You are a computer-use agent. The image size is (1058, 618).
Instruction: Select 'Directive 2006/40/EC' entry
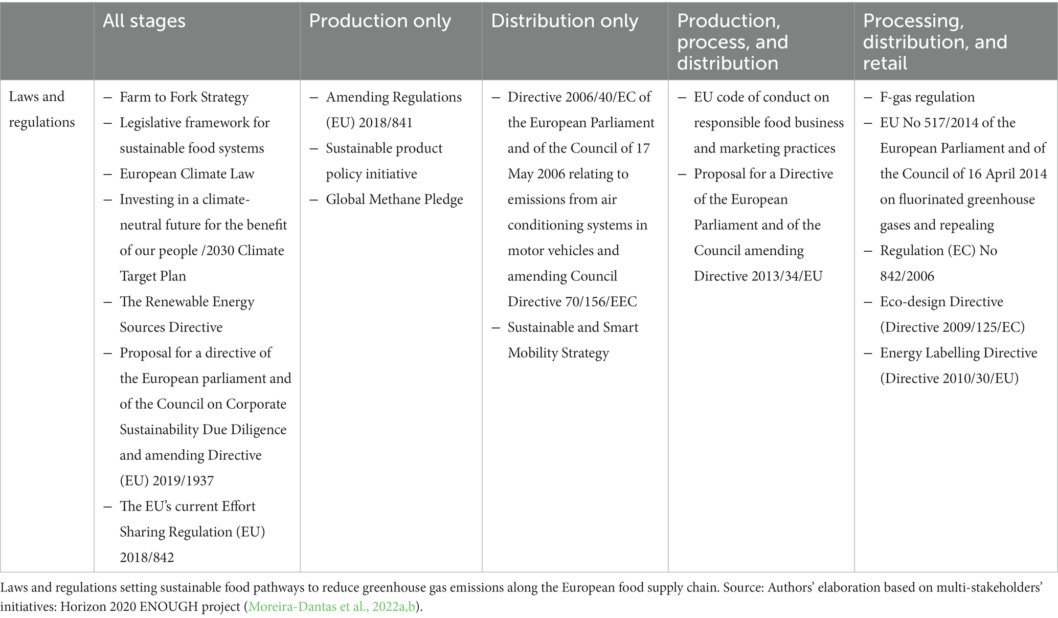581,200
